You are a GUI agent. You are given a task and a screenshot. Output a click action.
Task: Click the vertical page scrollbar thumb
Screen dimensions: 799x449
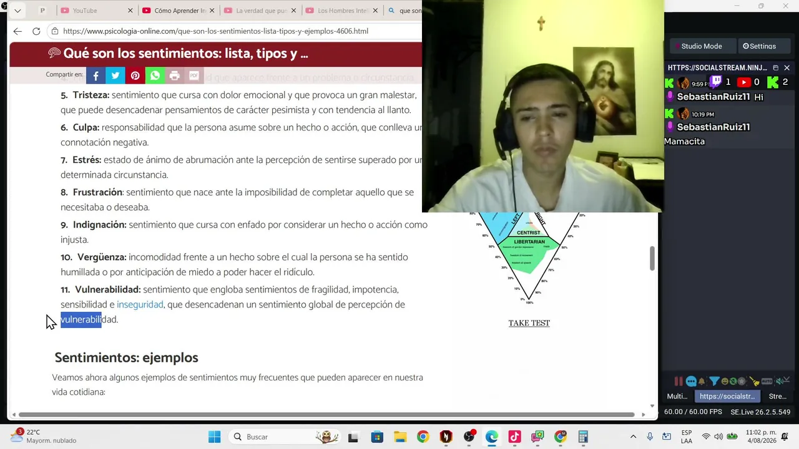coord(652,258)
